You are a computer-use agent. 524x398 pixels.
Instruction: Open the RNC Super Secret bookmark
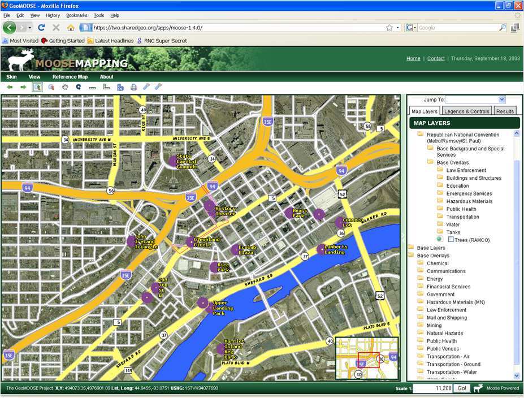pos(162,41)
